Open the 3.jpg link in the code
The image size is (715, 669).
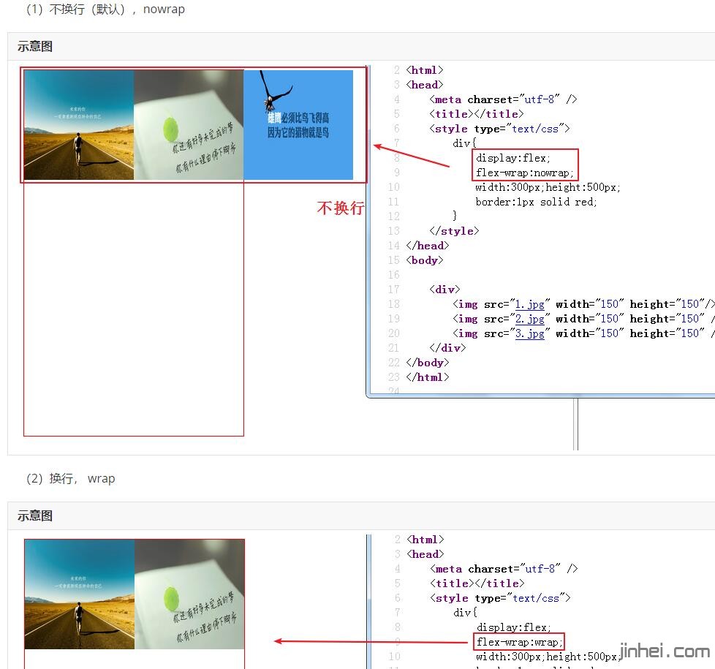point(529,333)
